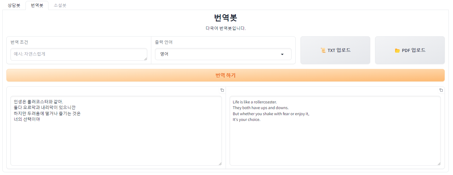453x175 pixels.
Task: Click the line They both have ups and downs.
Action: coord(261,108)
